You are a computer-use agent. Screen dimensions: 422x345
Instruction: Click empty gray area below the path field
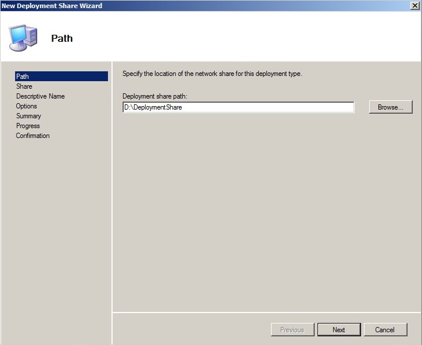coord(261,203)
